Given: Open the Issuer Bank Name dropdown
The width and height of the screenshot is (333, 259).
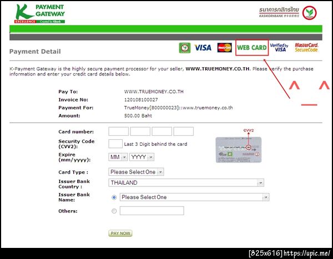Looking at the screenshot, I should 195,197.
